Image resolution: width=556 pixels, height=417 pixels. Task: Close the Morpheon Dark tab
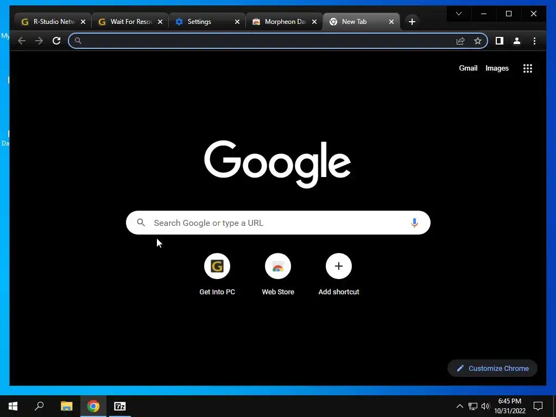(314, 22)
